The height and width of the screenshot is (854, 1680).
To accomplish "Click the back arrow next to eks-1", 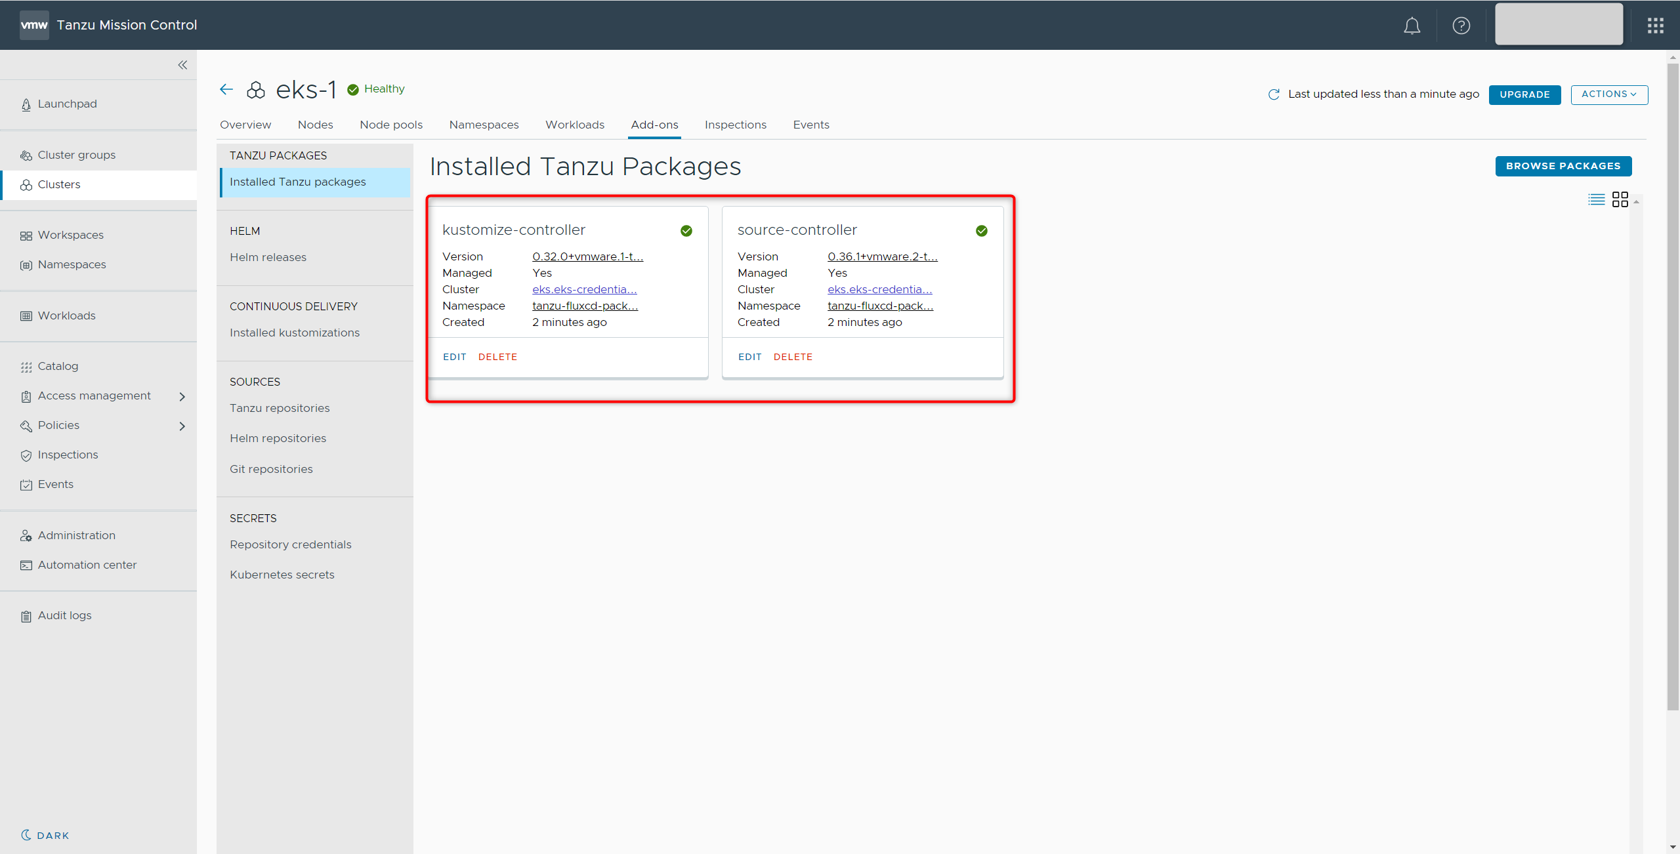I will pyautogui.click(x=226, y=89).
